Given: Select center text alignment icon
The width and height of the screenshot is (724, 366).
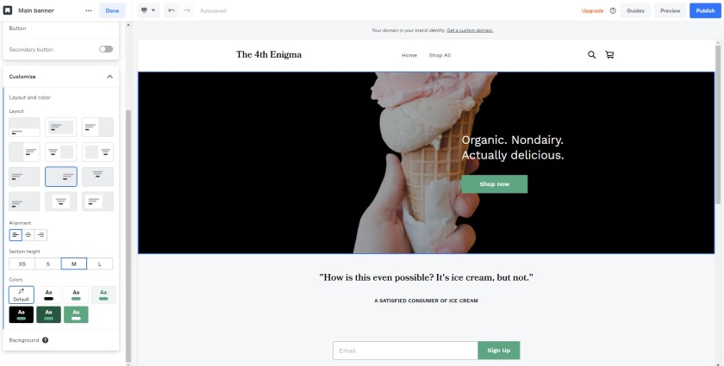Looking at the screenshot, I should (28, 235).
